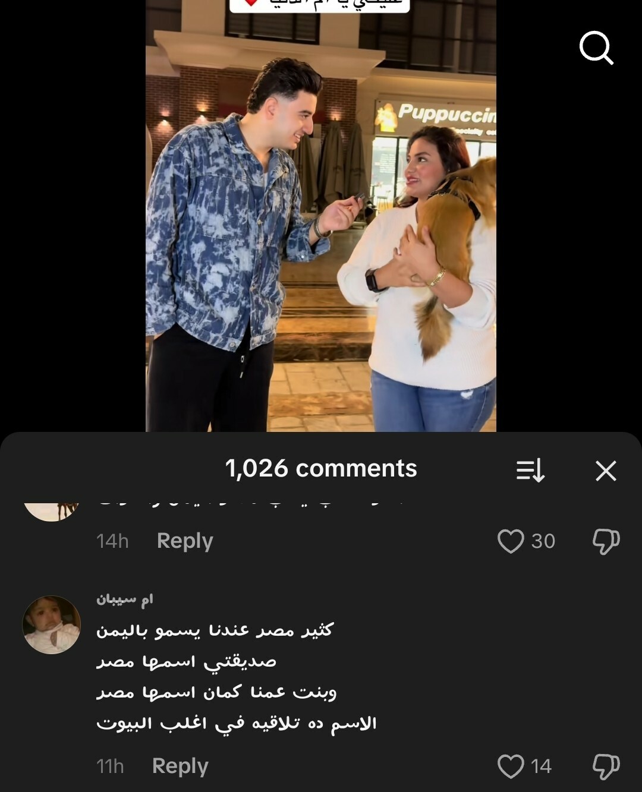The image size is (642, 792).
Task: Reply to the 11h comment
Action: coord(180,766)
